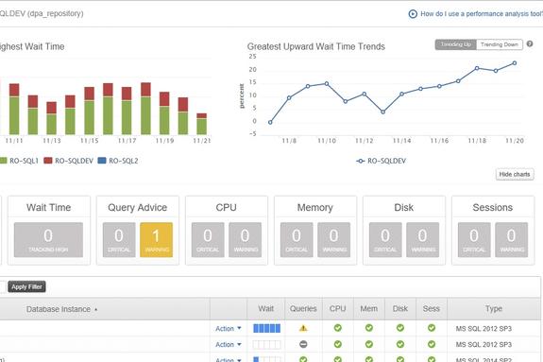The width and height of the screenshot is (543, 362).
Task: Click the green RO-SQL1 legend swatch
Action: pyautogui.click(x=3, y=161)
